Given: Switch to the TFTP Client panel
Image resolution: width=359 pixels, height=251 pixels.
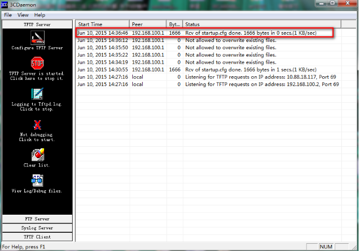Looking at the screenshot, I should [x=37, y=236].
